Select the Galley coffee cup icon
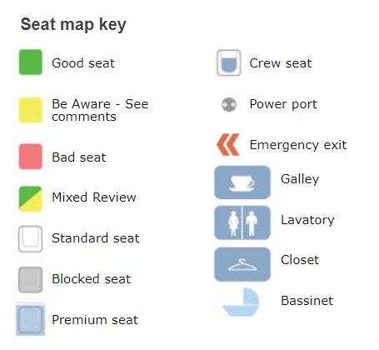The image size is (379, 350). click(x=242, y=182)
